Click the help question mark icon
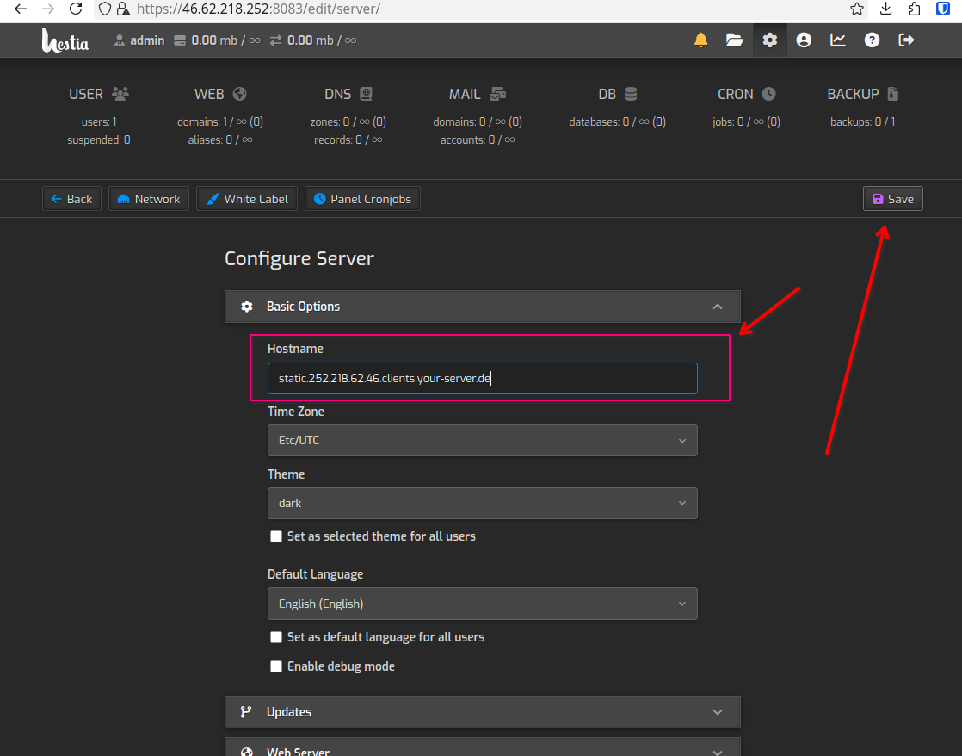Image resolution: width=962 pixels, height=756 pixels. pyautogui.click(x=872, y=40)
